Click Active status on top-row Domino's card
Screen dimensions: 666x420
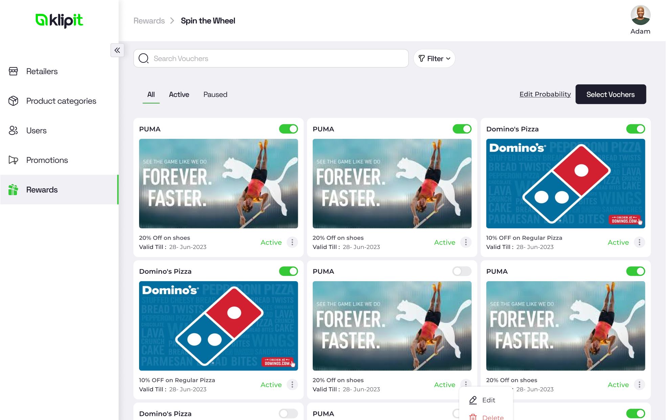(618, 242)
